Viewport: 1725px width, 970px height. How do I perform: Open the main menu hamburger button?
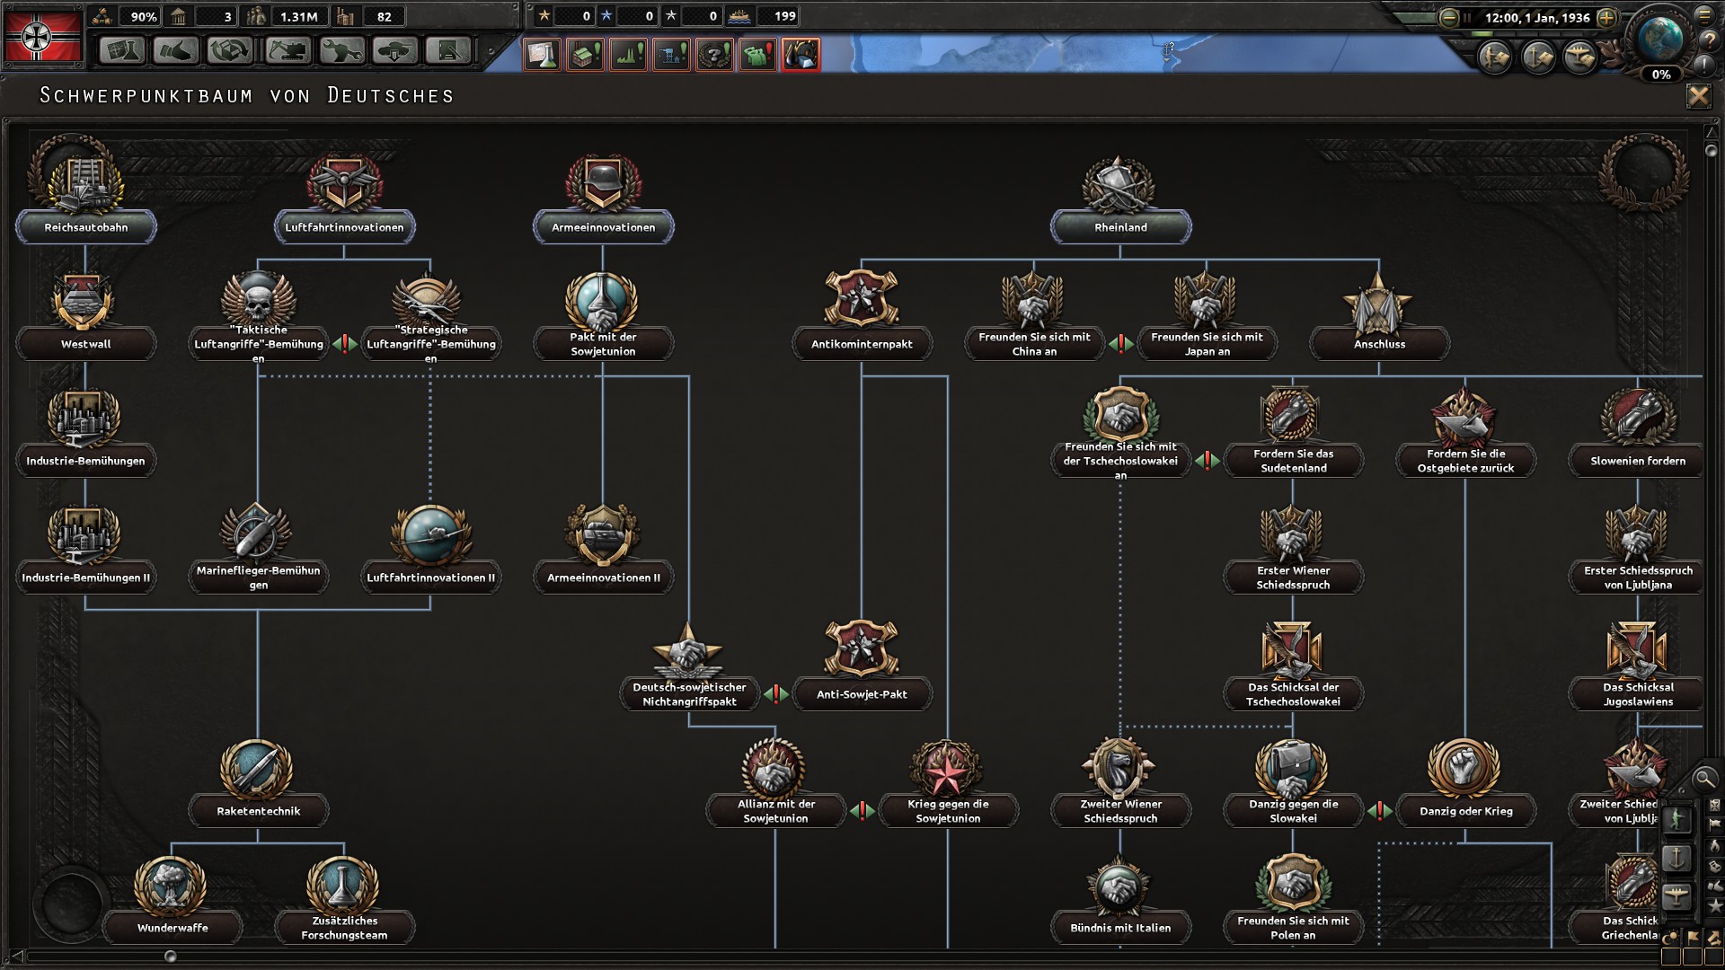tap(1704, 15)
